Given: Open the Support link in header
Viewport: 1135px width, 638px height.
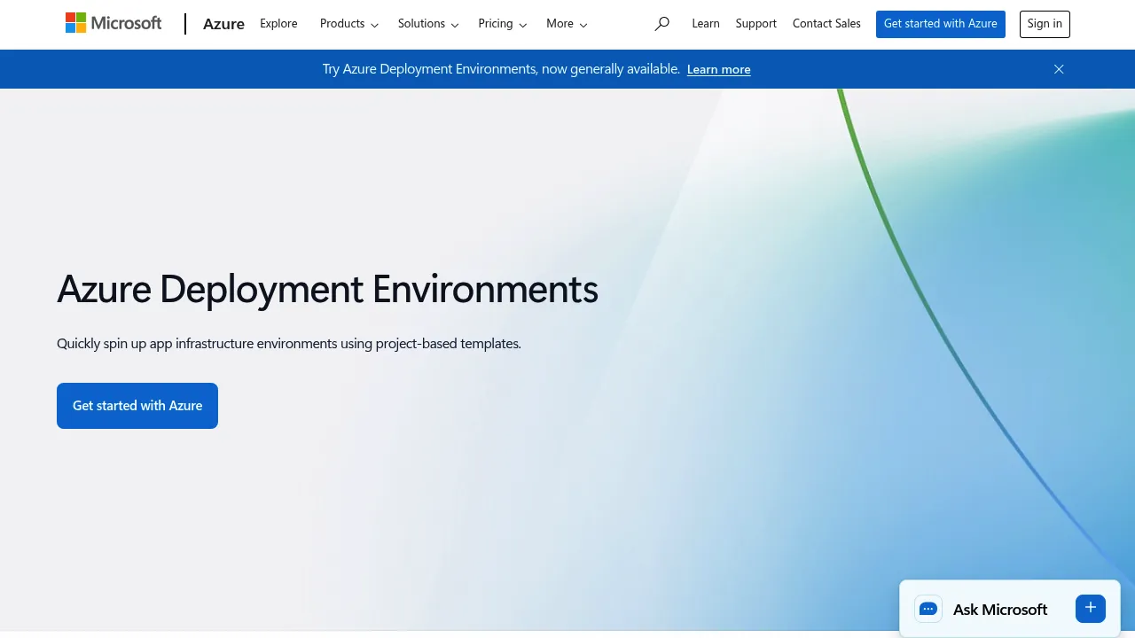Looking at the screenshot, I should pos(756,24).
